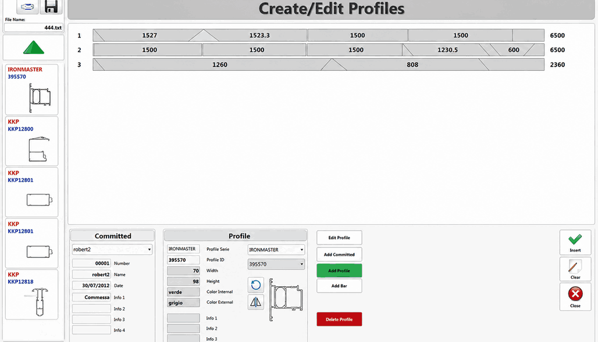Click the Add Committed button
The height and width of the screenshot is (342, 598).
click(x=339, y=254)
